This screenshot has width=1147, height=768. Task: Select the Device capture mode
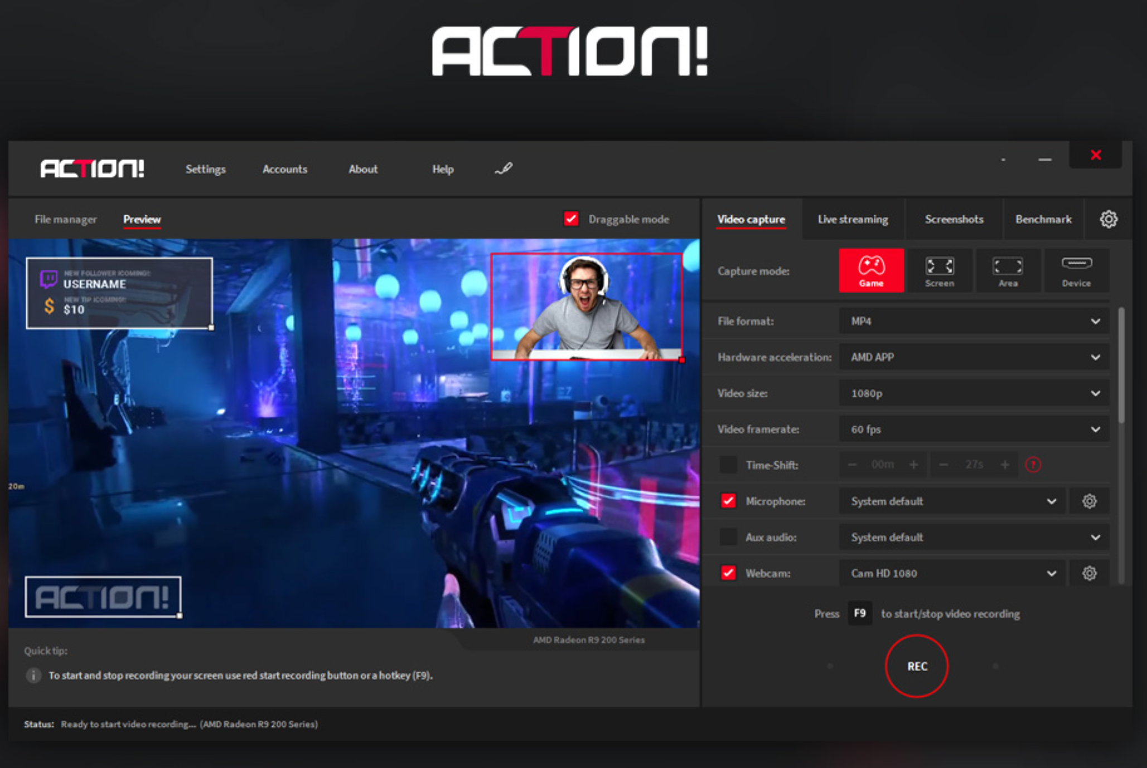[1076, 271]
